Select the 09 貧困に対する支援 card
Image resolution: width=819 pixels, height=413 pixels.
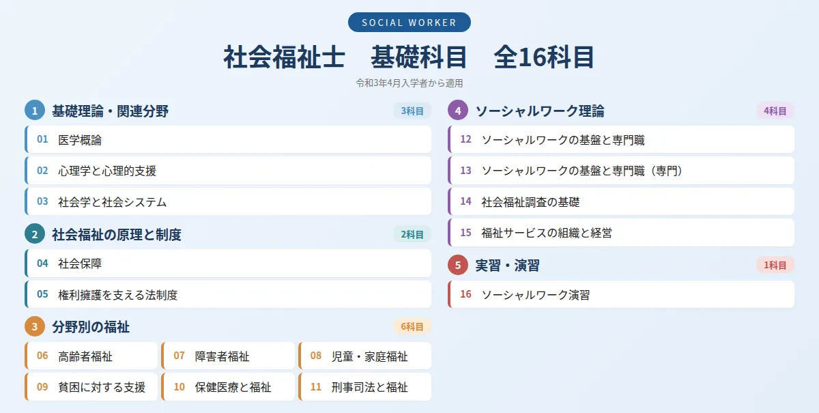91,387
